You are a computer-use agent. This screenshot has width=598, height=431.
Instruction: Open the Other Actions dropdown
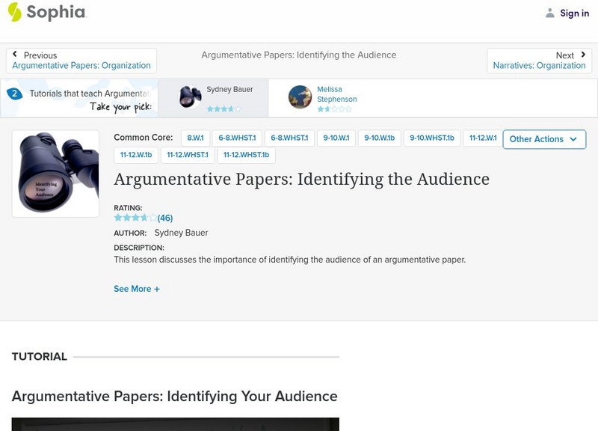[543, 139]
